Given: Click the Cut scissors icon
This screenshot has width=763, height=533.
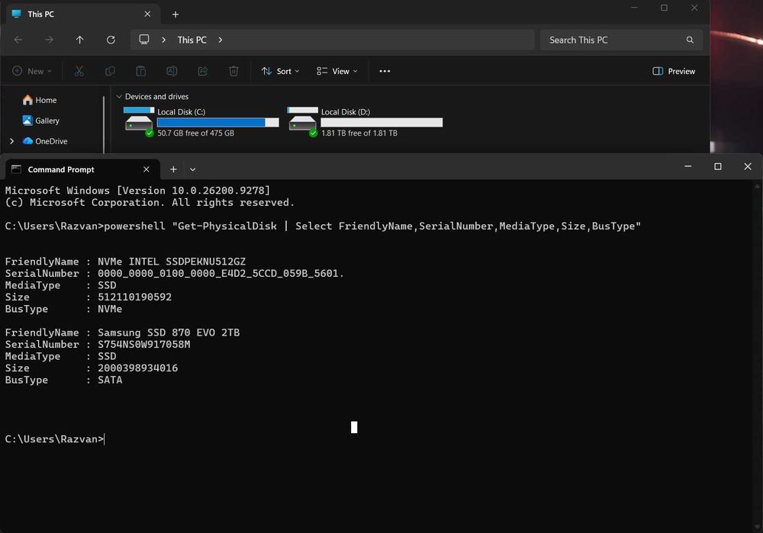Looking at the screenshot, I should (x=79, y=71).
